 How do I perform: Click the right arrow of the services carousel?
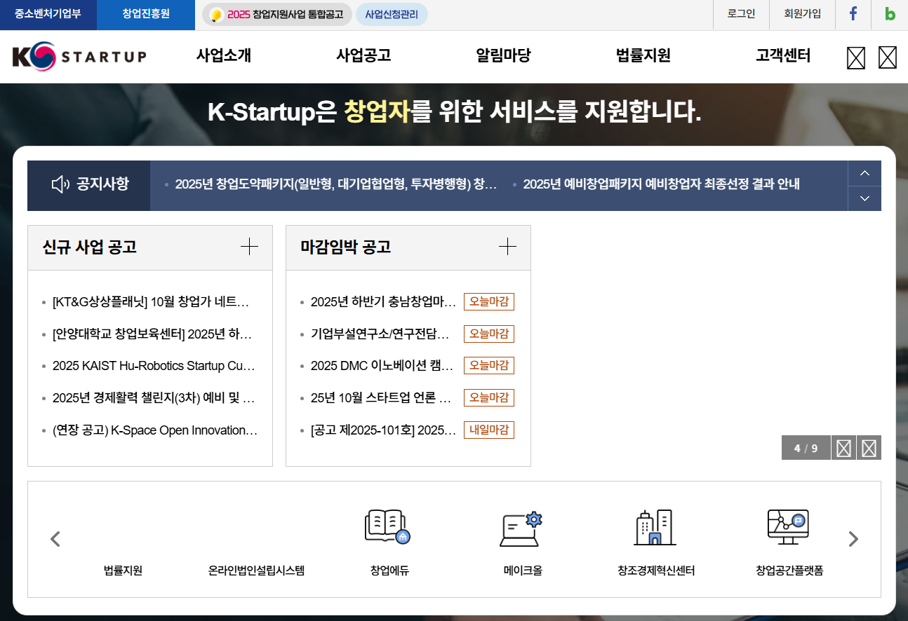coord(854,539)
